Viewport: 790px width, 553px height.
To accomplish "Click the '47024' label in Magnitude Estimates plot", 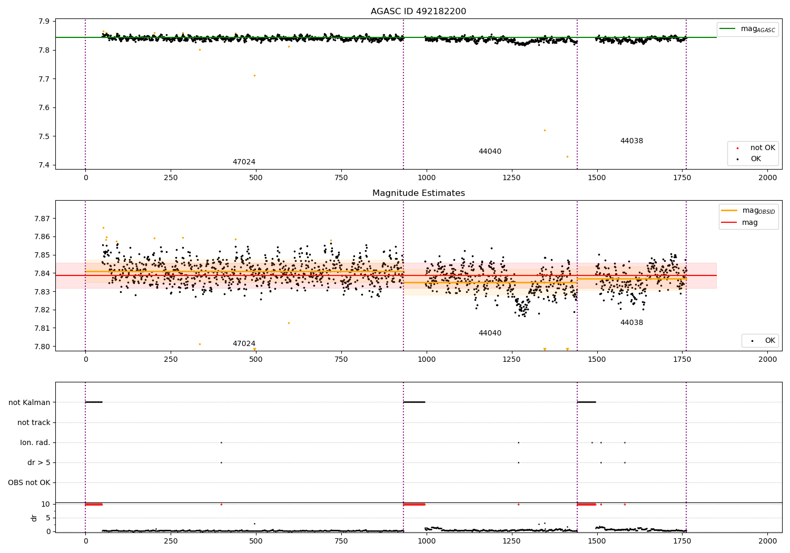I will point(244,344).
